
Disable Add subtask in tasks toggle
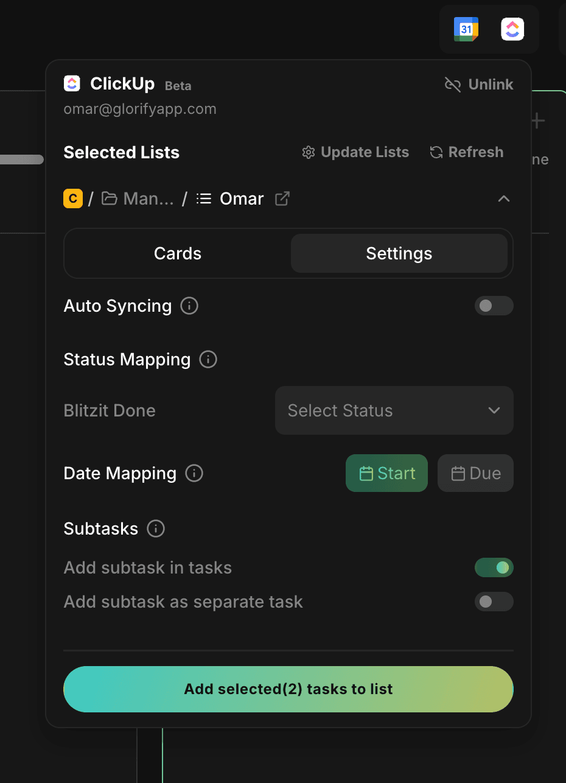click(494, 567)
